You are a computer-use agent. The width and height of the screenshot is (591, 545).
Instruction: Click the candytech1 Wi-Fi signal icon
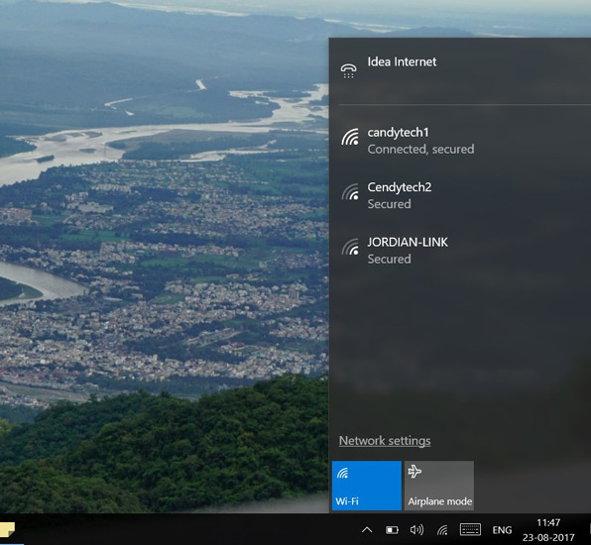350,137
